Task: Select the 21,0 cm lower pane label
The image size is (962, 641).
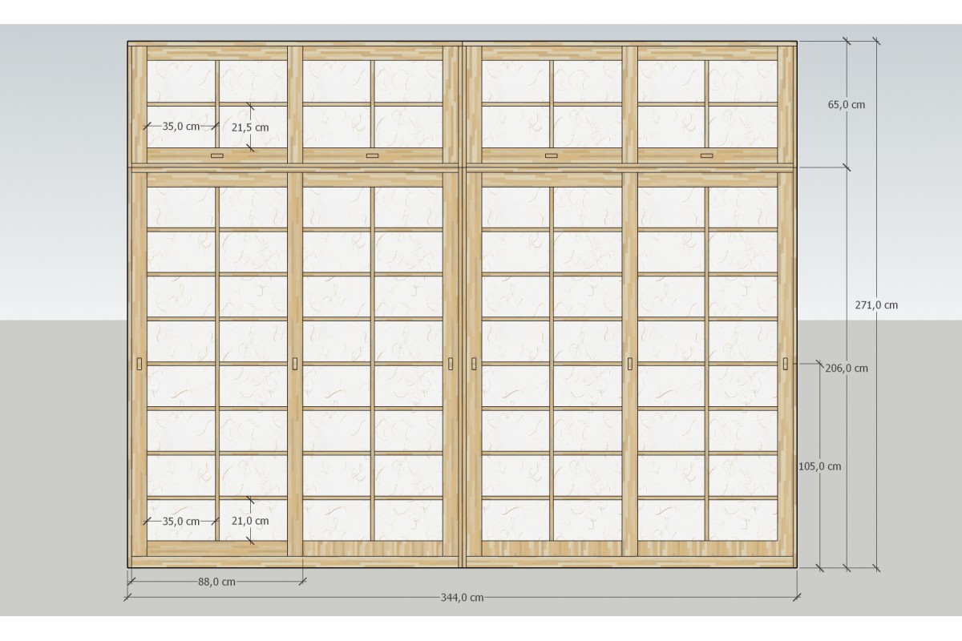Action: tap(249, 521)
